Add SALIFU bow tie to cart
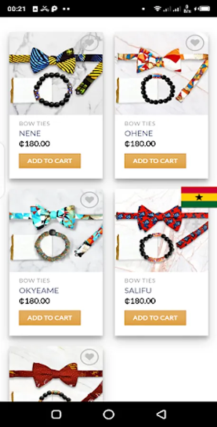 click(x=155, y=318)
